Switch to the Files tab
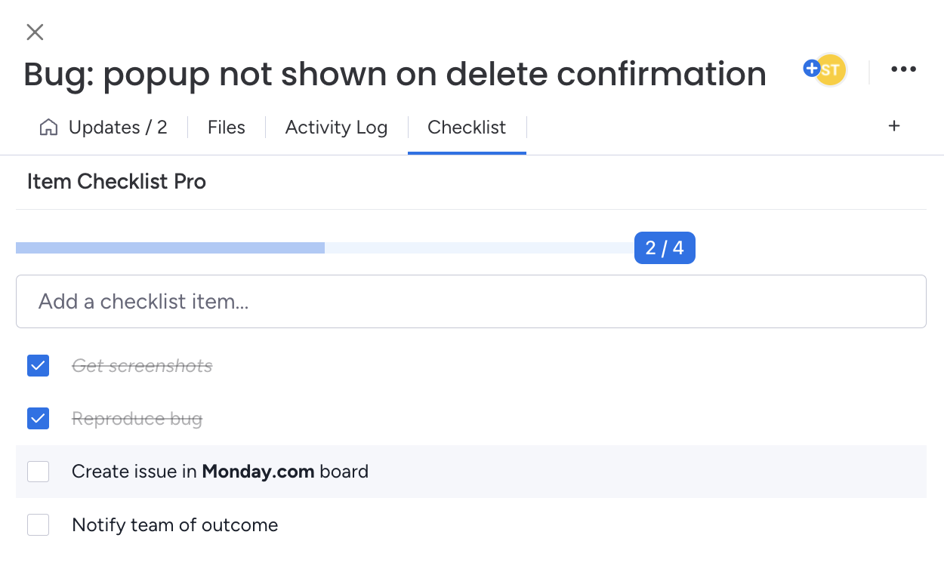944x581 pixels. 227,128
